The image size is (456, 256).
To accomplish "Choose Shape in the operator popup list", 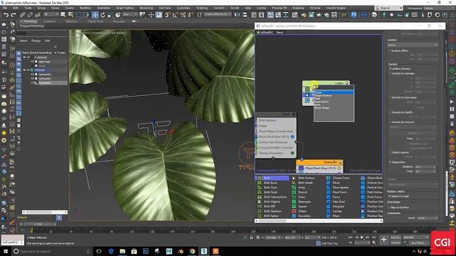I will [334, 92].
